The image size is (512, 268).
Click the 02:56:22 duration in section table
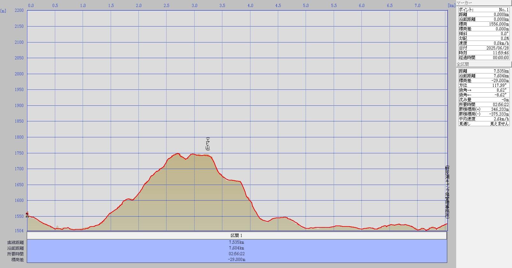click(x=237, y=254)
